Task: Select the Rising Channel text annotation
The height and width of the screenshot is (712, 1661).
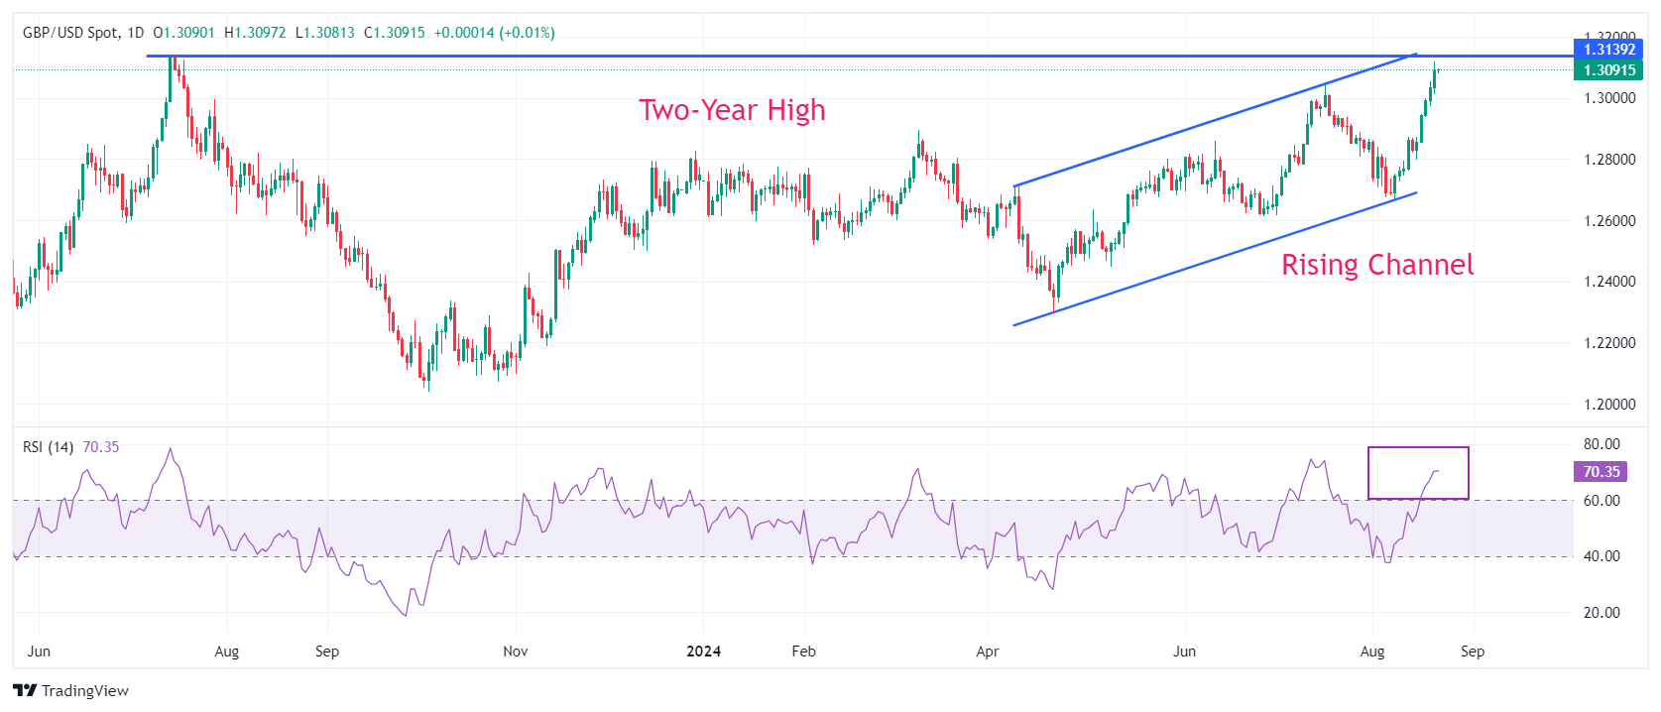Action: pos(1377,265)
